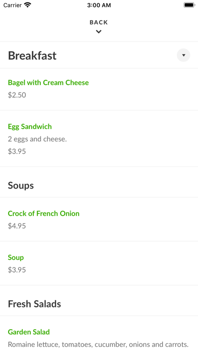198x352 pixels.
Task: Tap the $2.50 bagel price
Action: tap(17, 95)
